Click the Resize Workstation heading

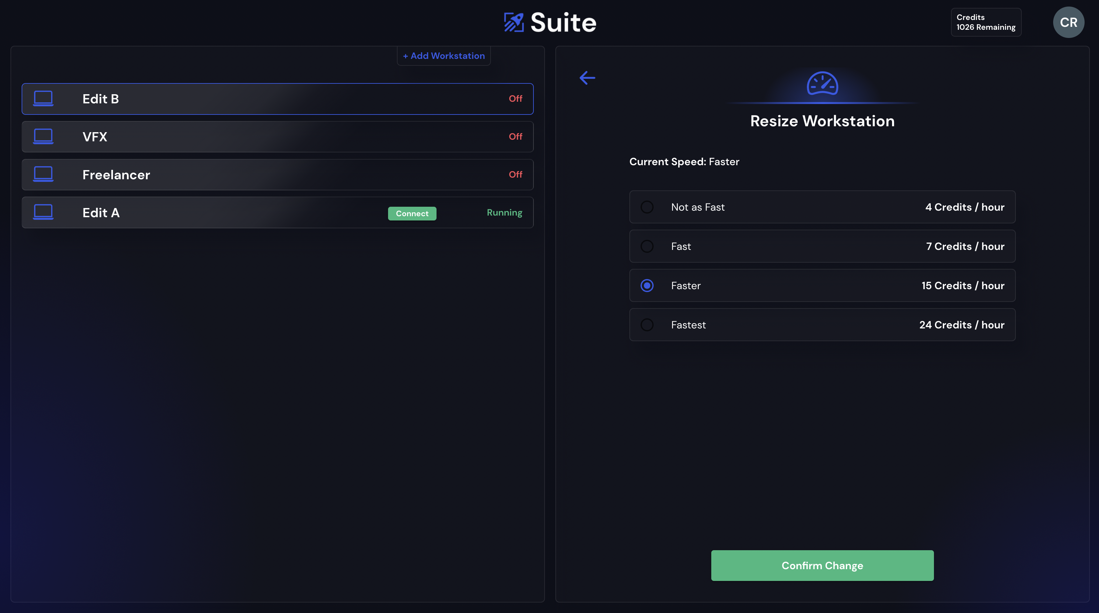pyautogui.click(x=822, y=121)
